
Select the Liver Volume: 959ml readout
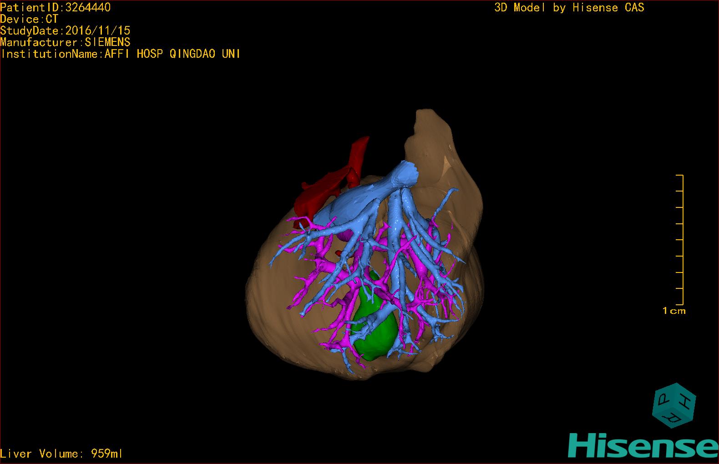[x=61, y=454]
